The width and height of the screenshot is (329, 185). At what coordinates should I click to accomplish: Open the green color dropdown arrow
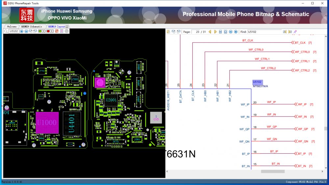click(44, 31)
